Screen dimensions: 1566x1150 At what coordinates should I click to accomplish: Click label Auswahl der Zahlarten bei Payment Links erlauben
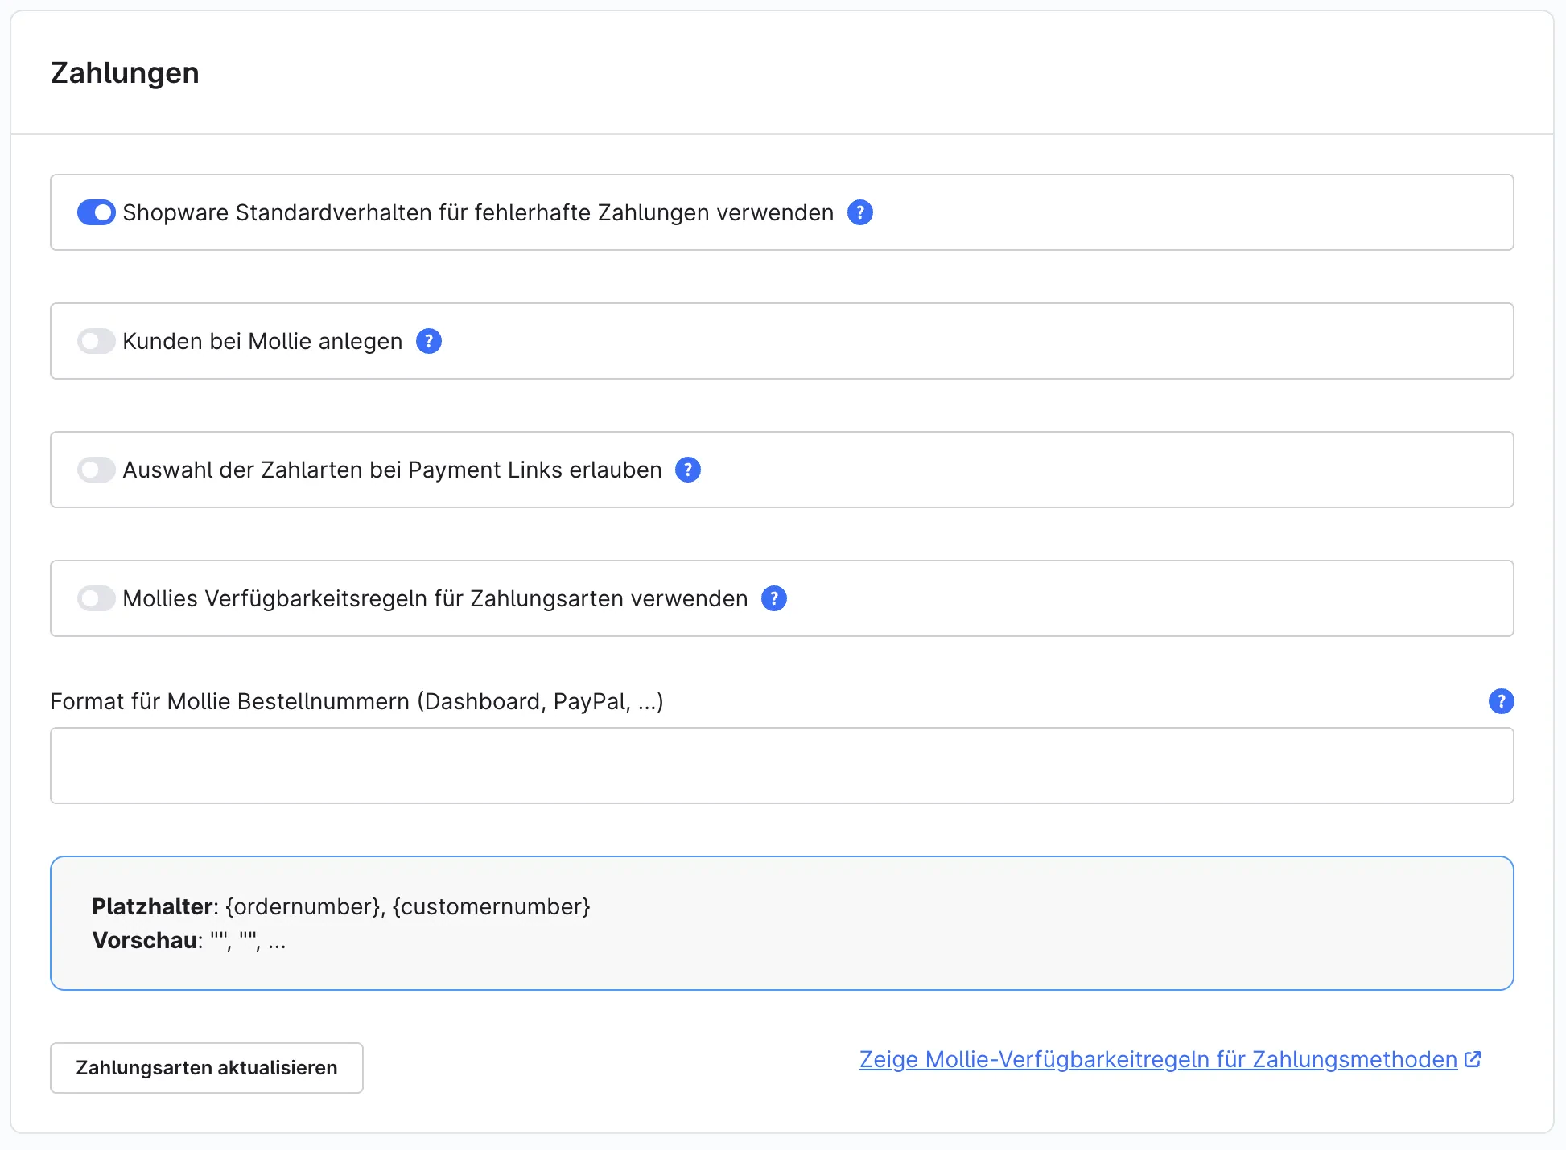click(392, 470)
